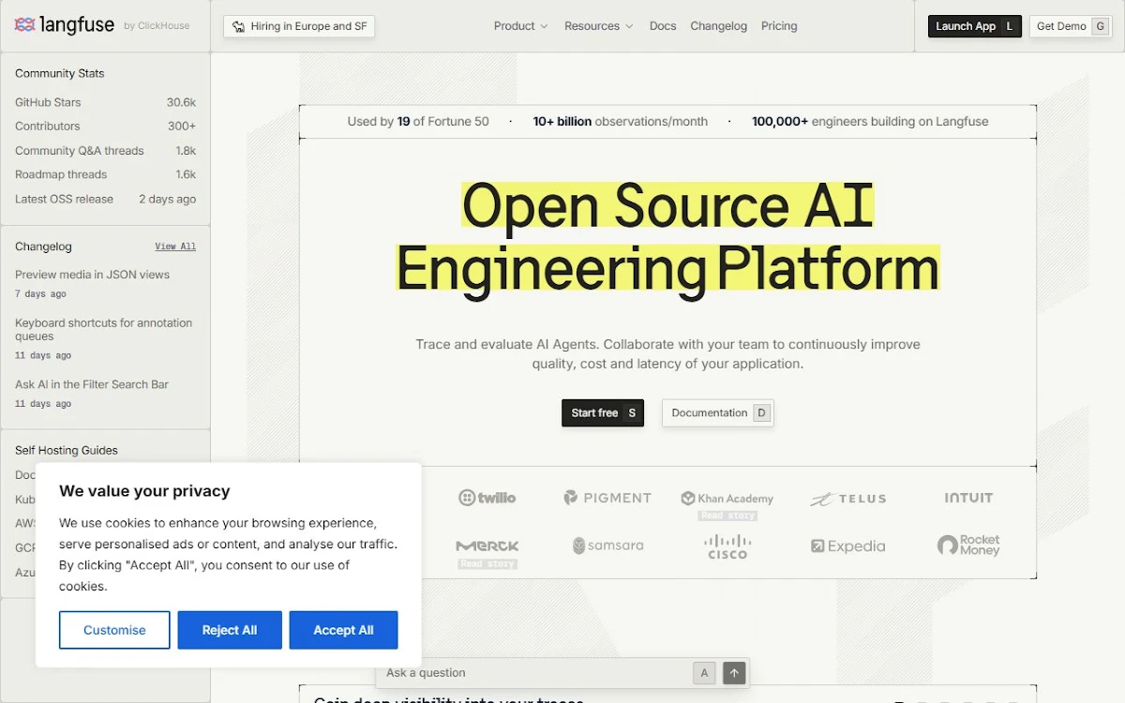Screen dimensions: 1125x703
Task: Open the Changelog nav item
Action: (719, 26)
